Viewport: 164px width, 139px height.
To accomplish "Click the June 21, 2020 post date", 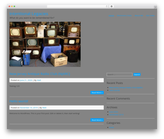I will coord(26,80).
